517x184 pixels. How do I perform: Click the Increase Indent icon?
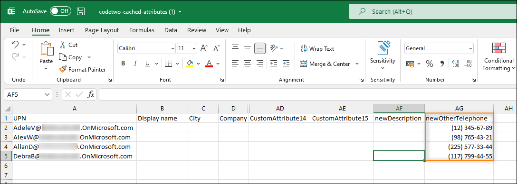pos(286,63)
